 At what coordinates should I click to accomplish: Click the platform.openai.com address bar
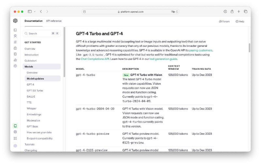pos(130,12)
